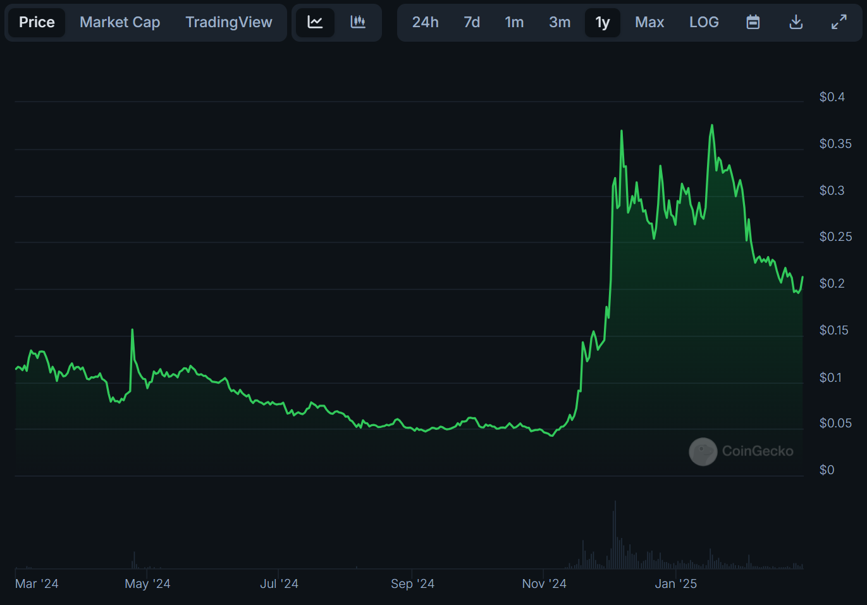This screenshot has width=867, height=605.
Task: Click the tallest volume bar in December
Action: (x=615, y=535)
